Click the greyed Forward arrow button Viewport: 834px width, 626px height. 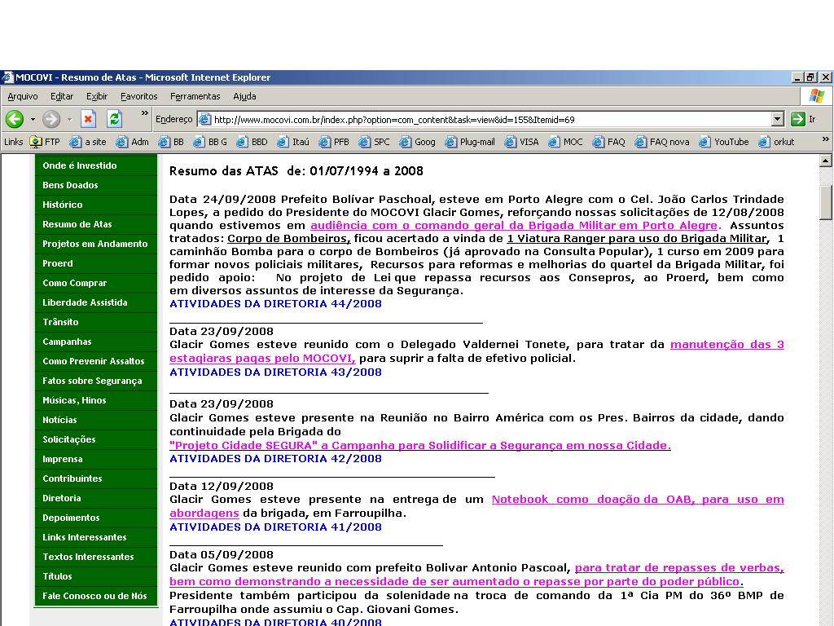click(x=51, y=119)
